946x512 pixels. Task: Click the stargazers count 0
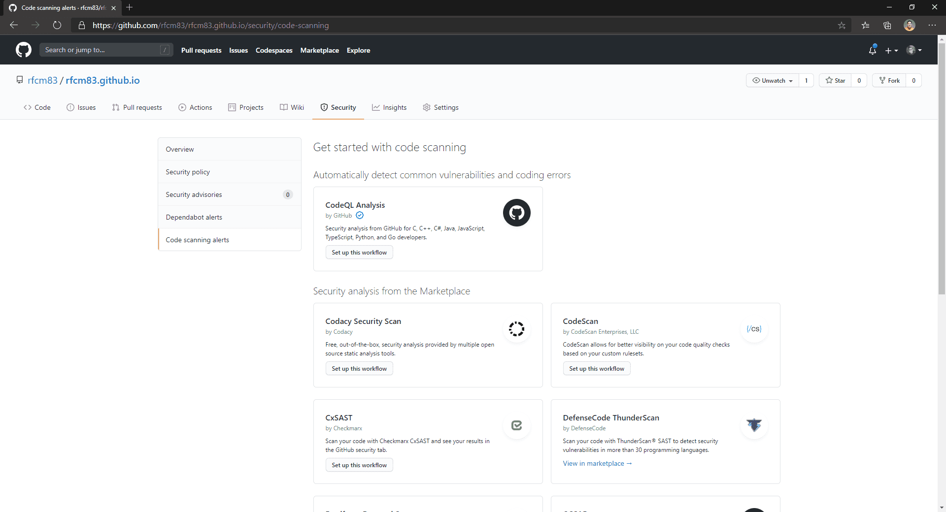click(x=859, y=80)
